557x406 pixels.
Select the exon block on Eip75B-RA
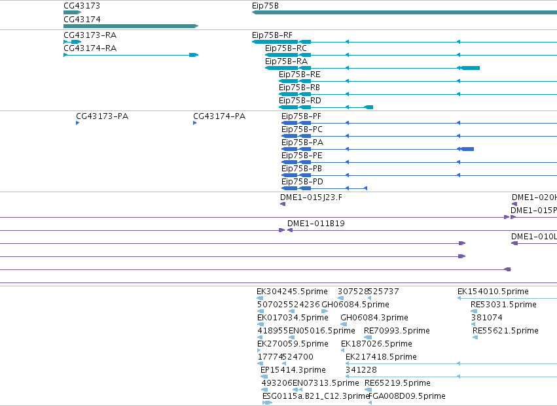click(x=469, y=68)
